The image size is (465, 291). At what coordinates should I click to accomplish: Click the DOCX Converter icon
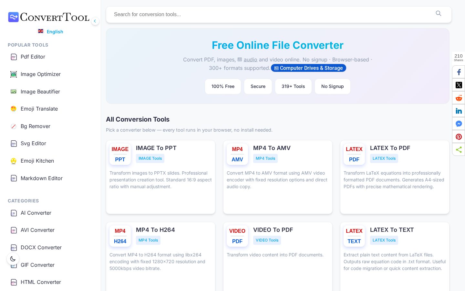click(14, 248)
